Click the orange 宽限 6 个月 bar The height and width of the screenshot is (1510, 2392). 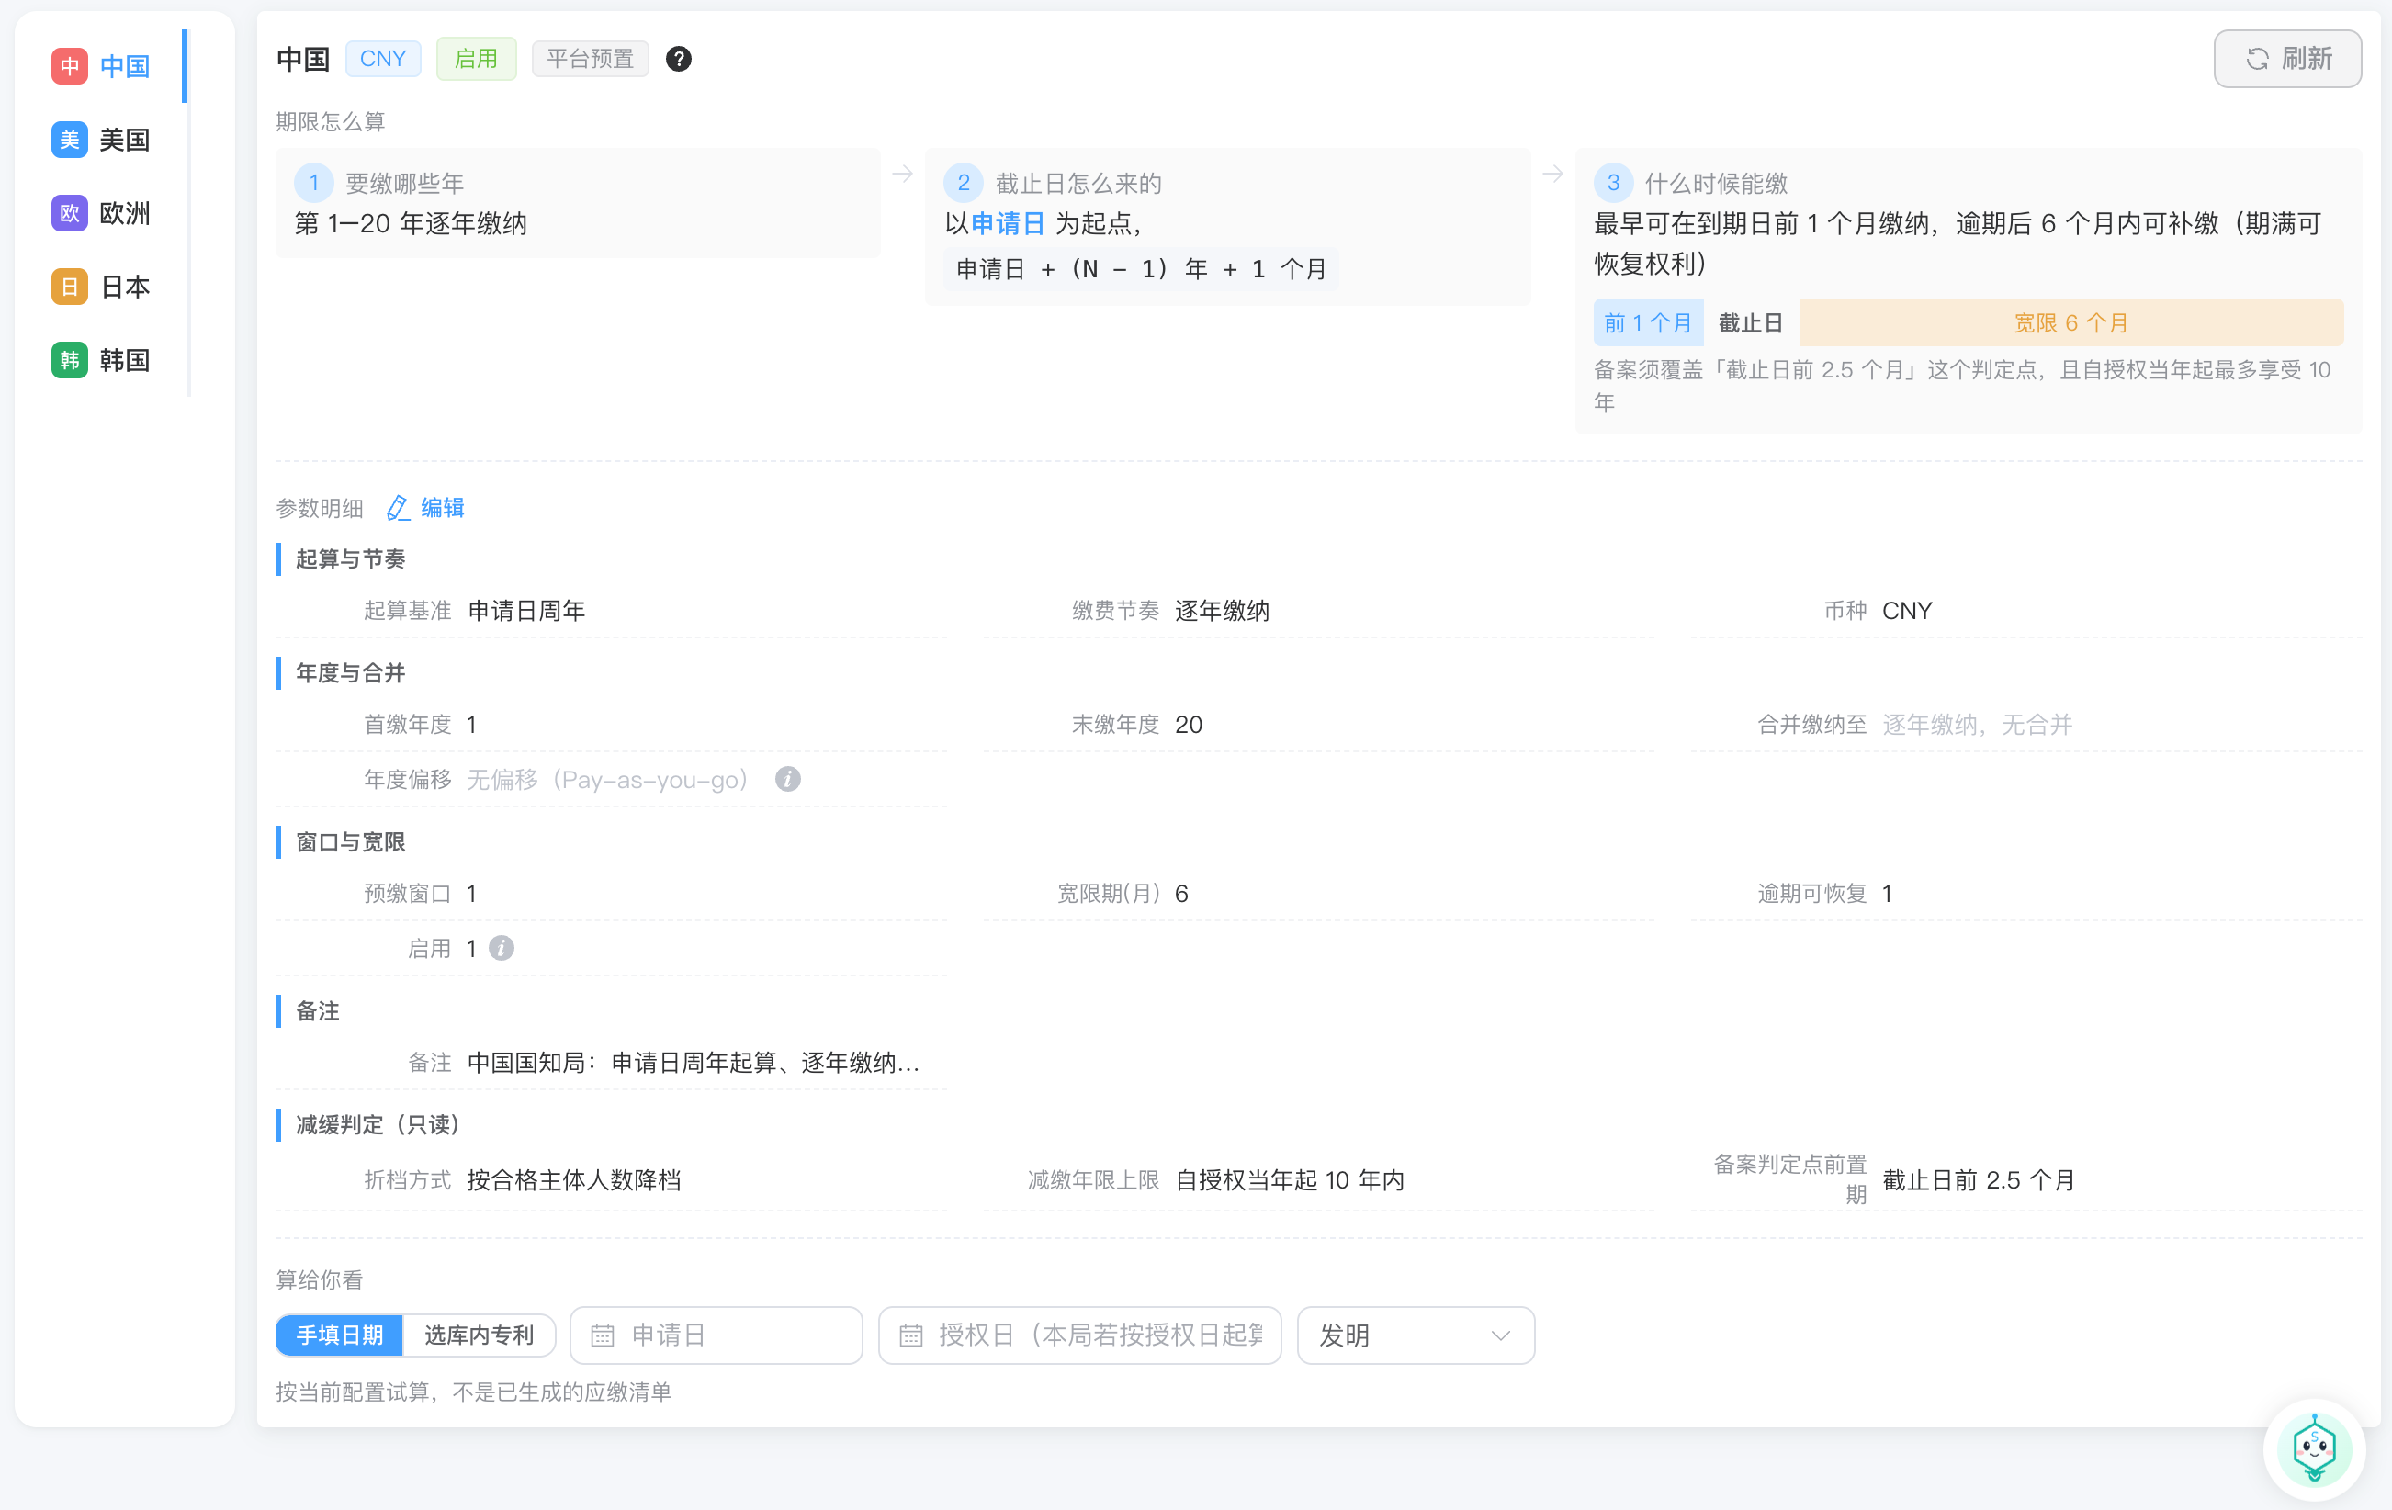pos(2071,323)
